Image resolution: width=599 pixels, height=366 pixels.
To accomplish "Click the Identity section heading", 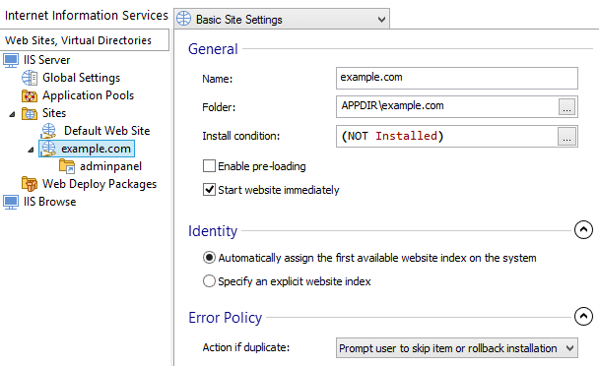I will [x=213, y=231].
